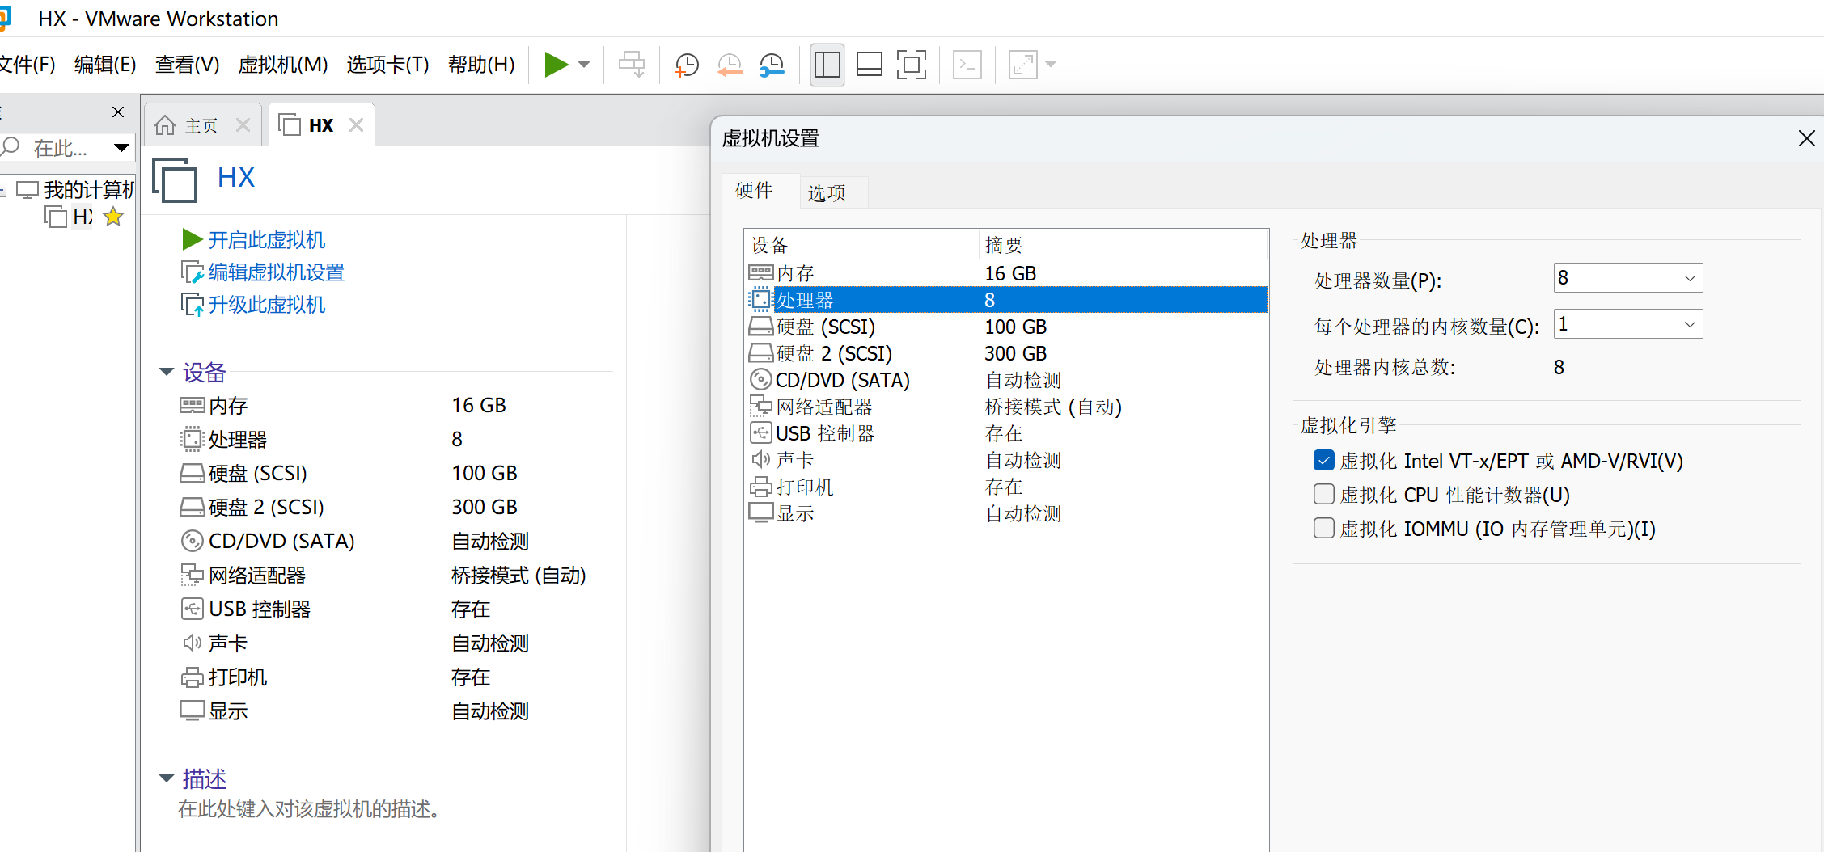Switch to the 选项 tab in settings
This screenshot has height=852, width=1824.
pos(826,192)
